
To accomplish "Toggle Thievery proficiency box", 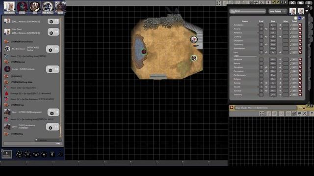I will point(261,95).
